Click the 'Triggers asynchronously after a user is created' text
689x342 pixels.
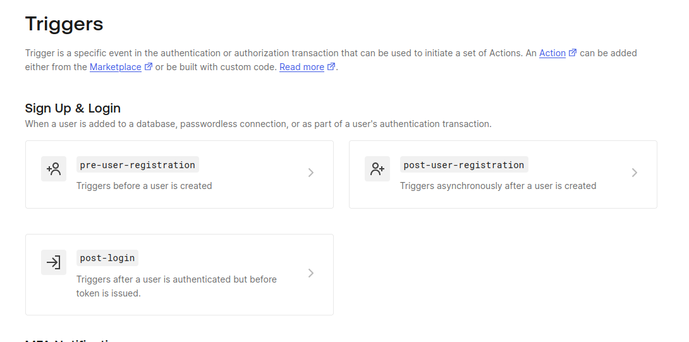click(498, 186)
